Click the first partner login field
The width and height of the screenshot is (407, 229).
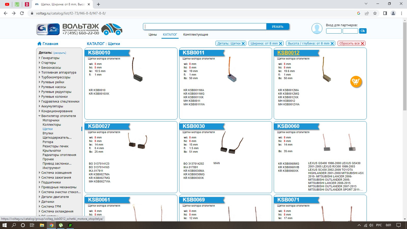coord(334,31)
